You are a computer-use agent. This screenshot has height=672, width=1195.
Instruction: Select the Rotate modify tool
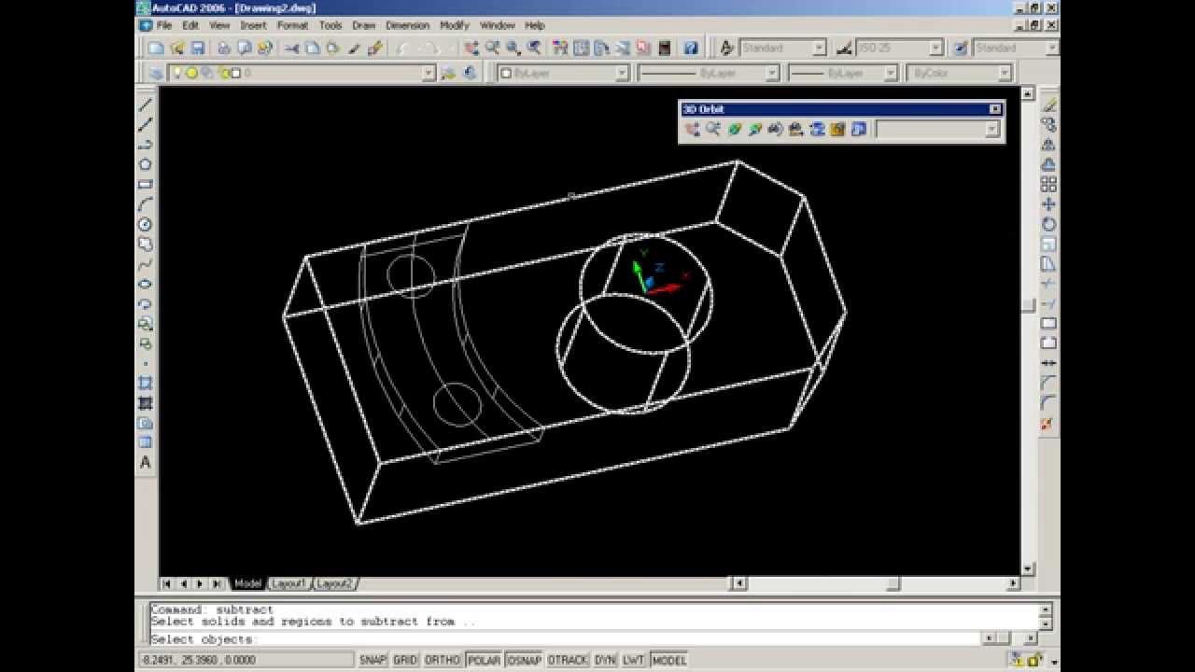[1048, 224]
